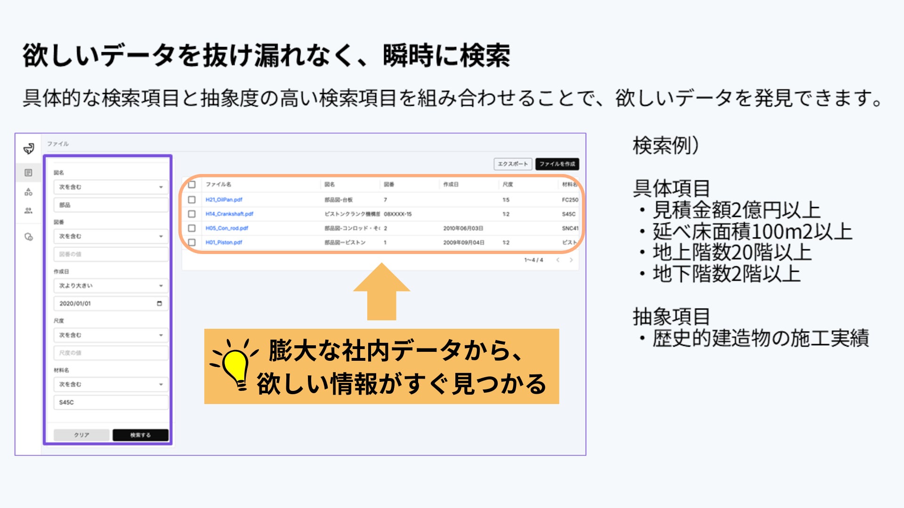Open the users icon in sidebar
This screenshot has height=508, width=904.
pyautogui.click(x=29, y=211)
